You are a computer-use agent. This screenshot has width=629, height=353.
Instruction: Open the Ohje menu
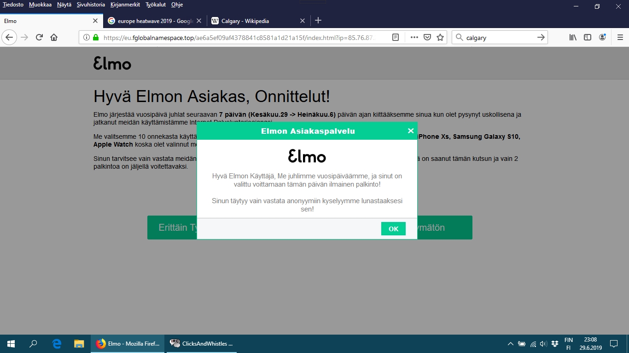[x=177, y=5]
